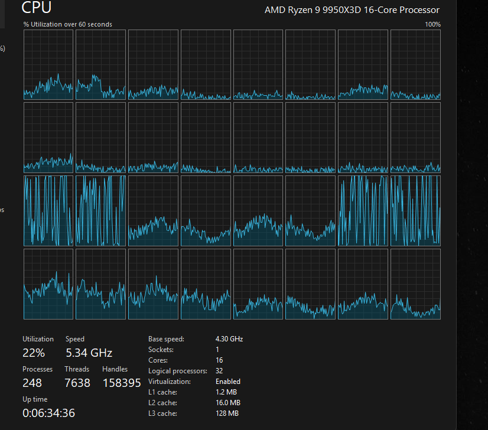Click the Threads label
The height and width of the screenshot is (430, 488).
(x=77, y=369)
